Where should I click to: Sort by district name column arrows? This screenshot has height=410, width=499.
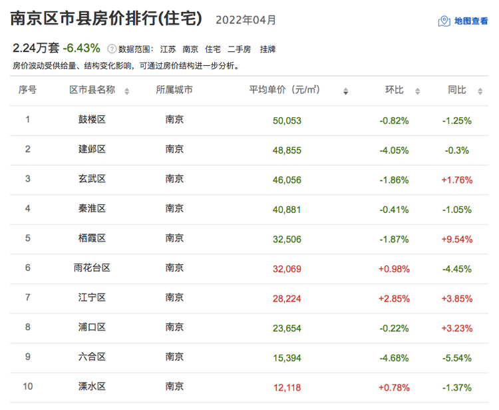click(x=126, y=91)
